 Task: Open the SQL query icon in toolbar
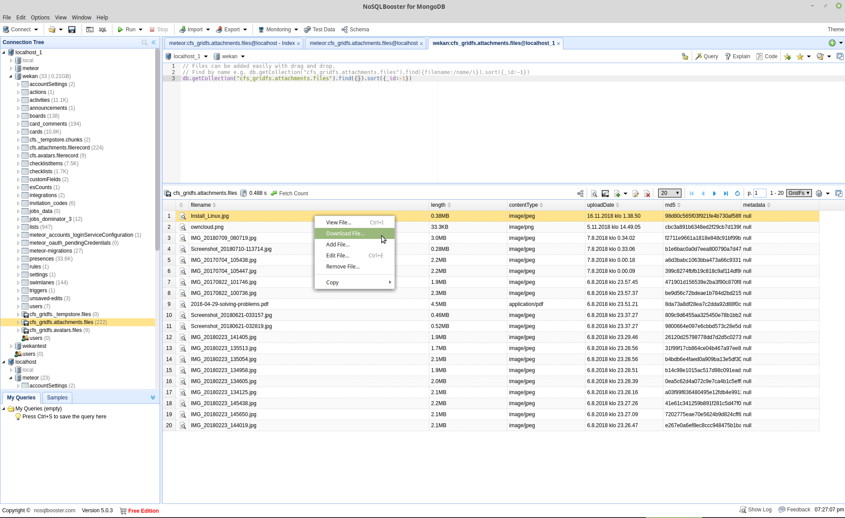(103, 30)
